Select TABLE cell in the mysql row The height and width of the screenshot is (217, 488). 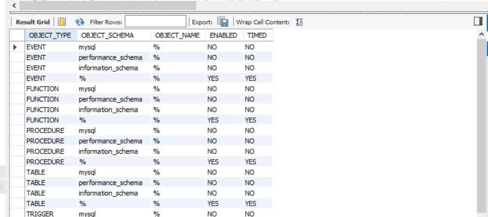click(x=51, y=172)
